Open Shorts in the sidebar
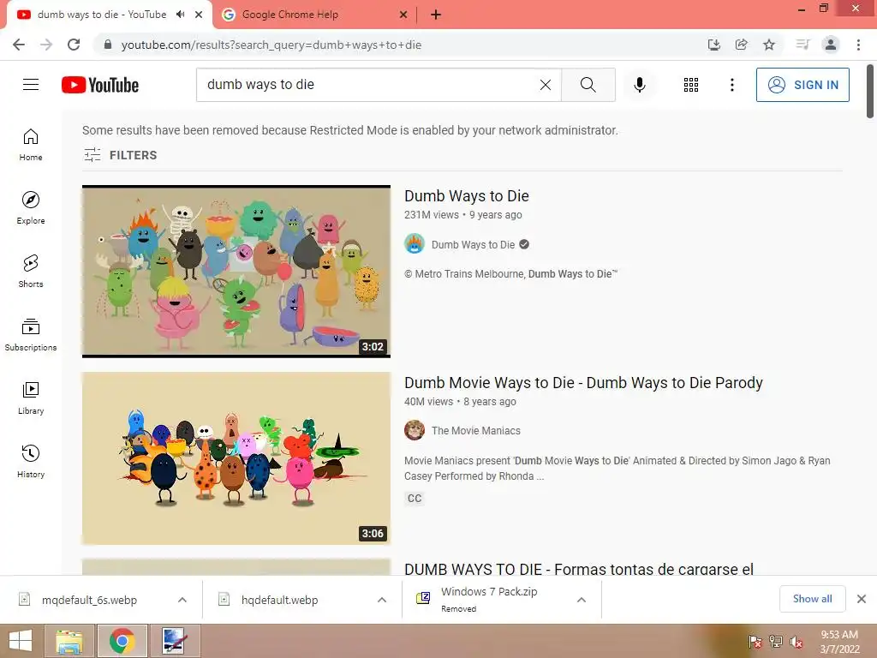The height and width of the screenshot is (658, 877). [31, 271]
